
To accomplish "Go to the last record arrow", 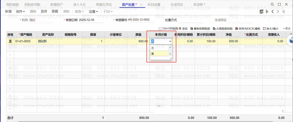I will click(x=283, y=12).
